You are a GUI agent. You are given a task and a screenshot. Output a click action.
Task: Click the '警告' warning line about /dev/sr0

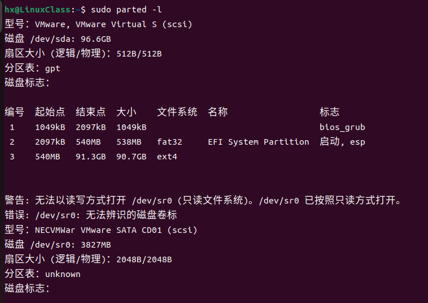point(203,200)
